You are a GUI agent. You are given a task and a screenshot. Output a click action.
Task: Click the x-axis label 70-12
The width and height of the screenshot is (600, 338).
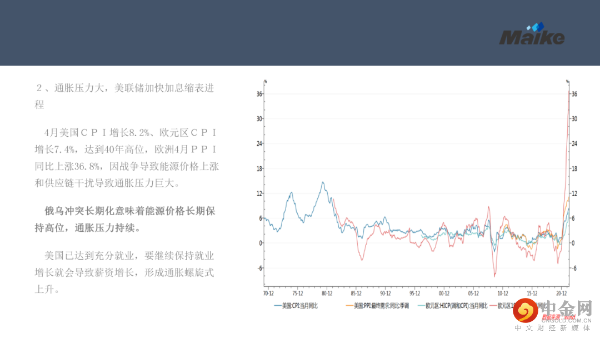coord(268,294)
